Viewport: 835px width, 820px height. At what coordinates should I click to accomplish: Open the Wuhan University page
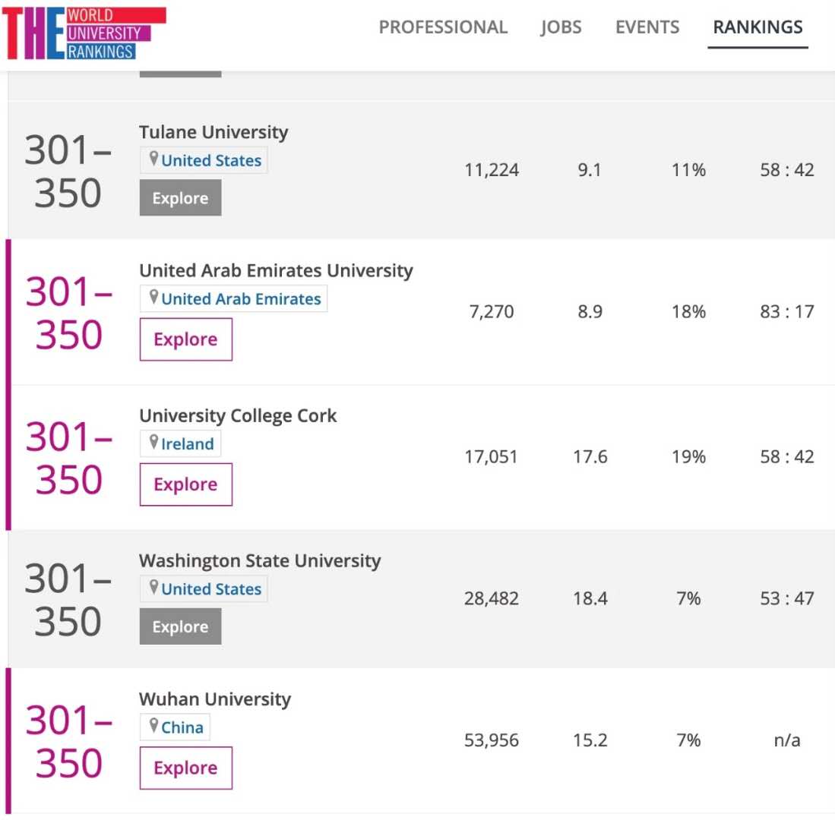215,699
